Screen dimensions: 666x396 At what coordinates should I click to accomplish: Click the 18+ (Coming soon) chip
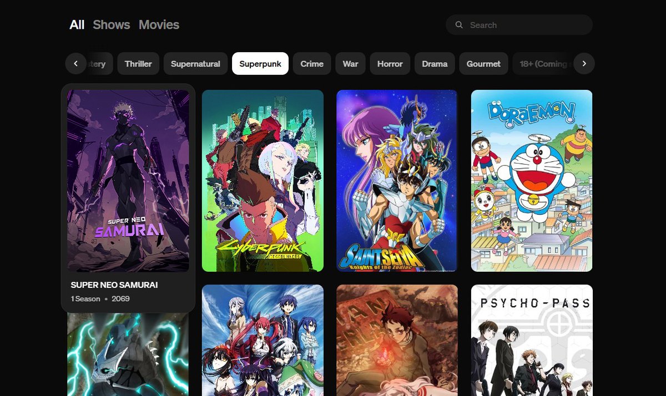click(543, 64)
